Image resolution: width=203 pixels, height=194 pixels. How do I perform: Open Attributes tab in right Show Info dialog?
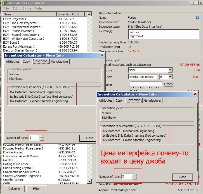[105, 100]
